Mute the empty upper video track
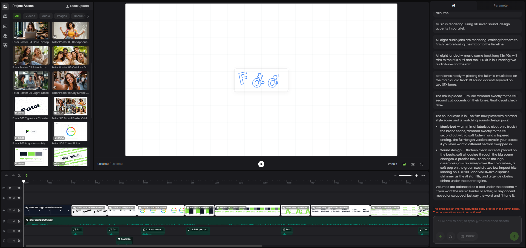 click(x=14, y=198)
